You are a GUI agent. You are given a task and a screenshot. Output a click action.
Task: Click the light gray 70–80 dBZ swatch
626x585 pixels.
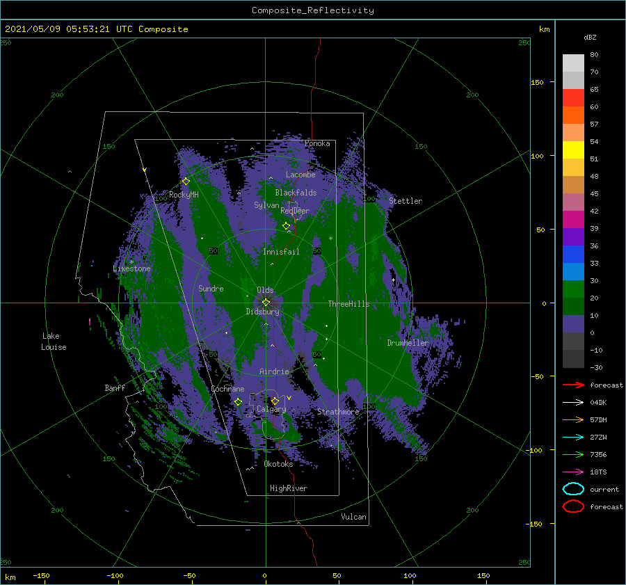[573, 63]
